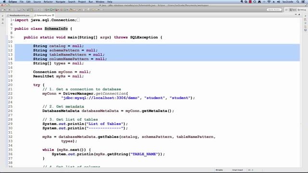Switch to the Debug perspective button

(x=302, y=10)
